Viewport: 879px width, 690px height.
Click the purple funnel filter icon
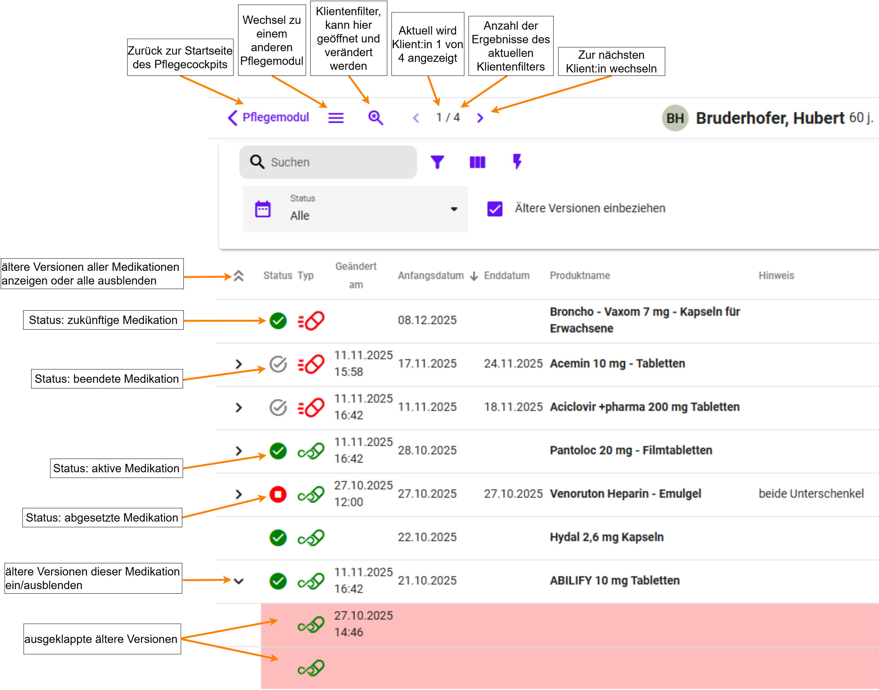[x=437, y=162]
